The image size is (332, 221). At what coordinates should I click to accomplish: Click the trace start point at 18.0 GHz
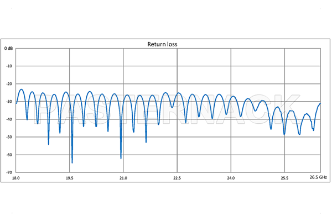tap(17, 103)
